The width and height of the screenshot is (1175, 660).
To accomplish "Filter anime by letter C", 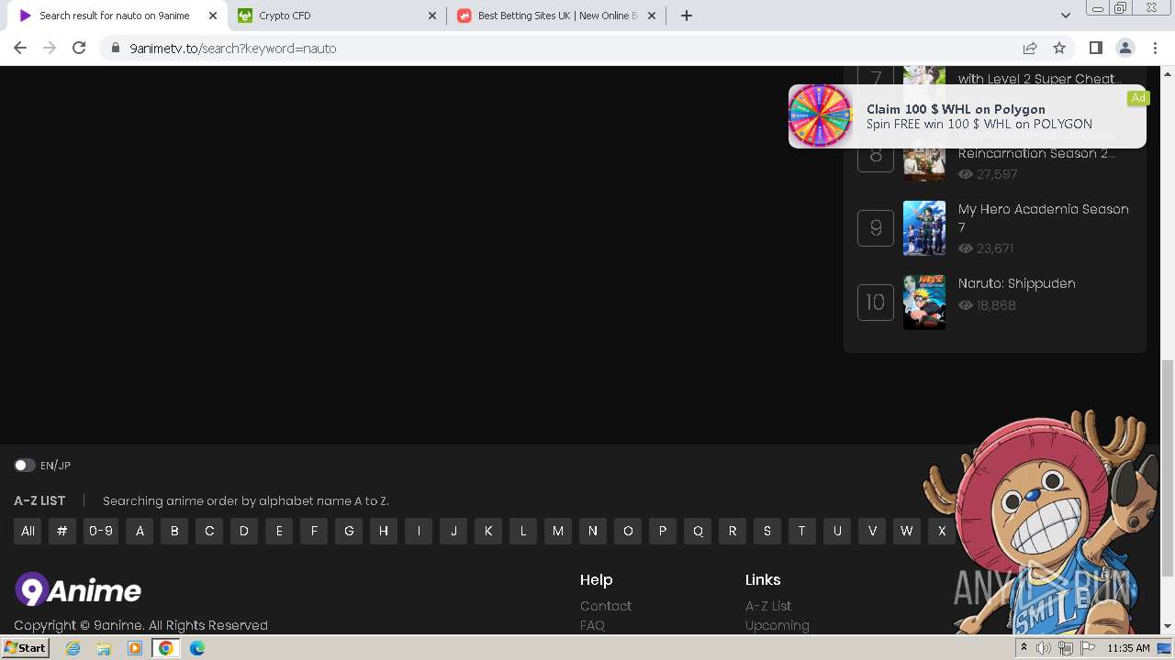I will click(x=209, y=531).
